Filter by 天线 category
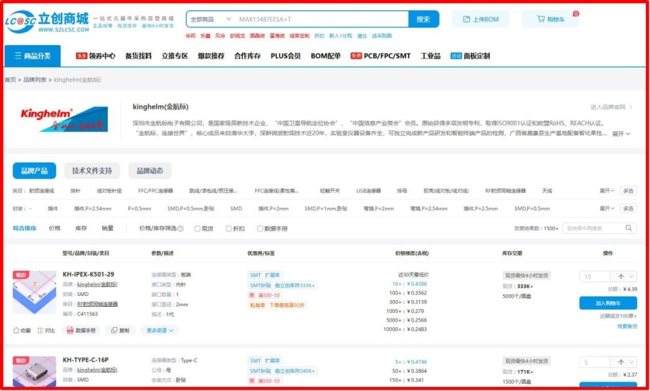The image size is (650, 391). [x=546, y=191]
